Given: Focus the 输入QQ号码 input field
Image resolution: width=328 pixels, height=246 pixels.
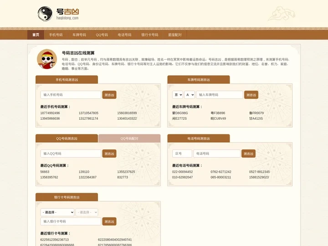Looking at the screenshot, I should [x=71, y=154].
